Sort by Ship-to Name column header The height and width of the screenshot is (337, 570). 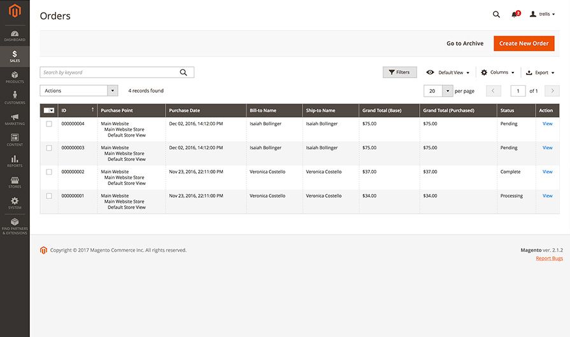click(x=331, y=110)
